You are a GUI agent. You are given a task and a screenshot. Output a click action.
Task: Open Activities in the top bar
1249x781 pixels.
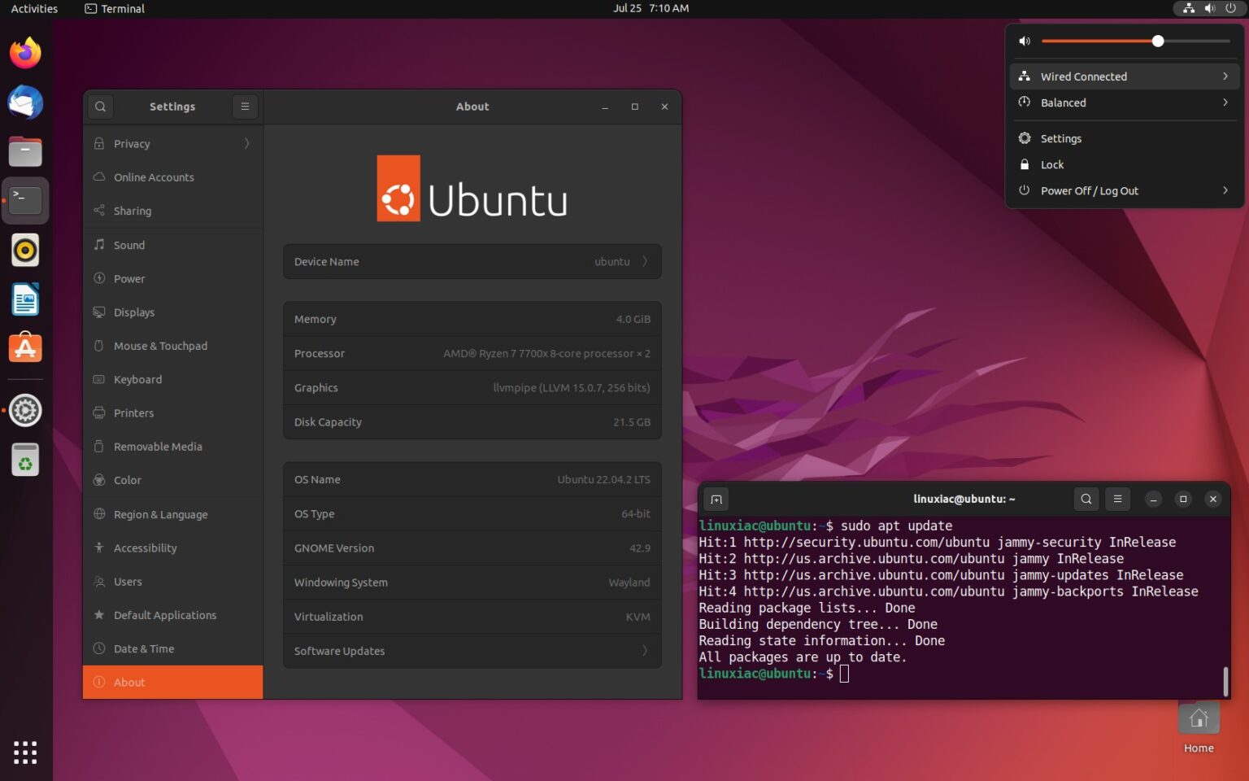33,8
